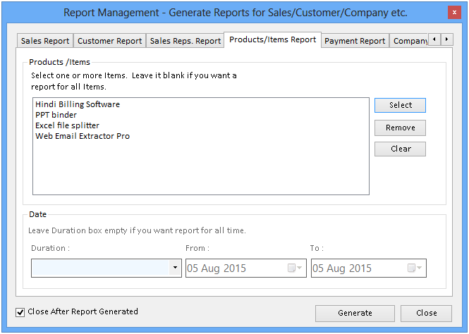This screenshot has width=469, height=334.
Task: Select PPT binder list item
Action: coord(56,115)
